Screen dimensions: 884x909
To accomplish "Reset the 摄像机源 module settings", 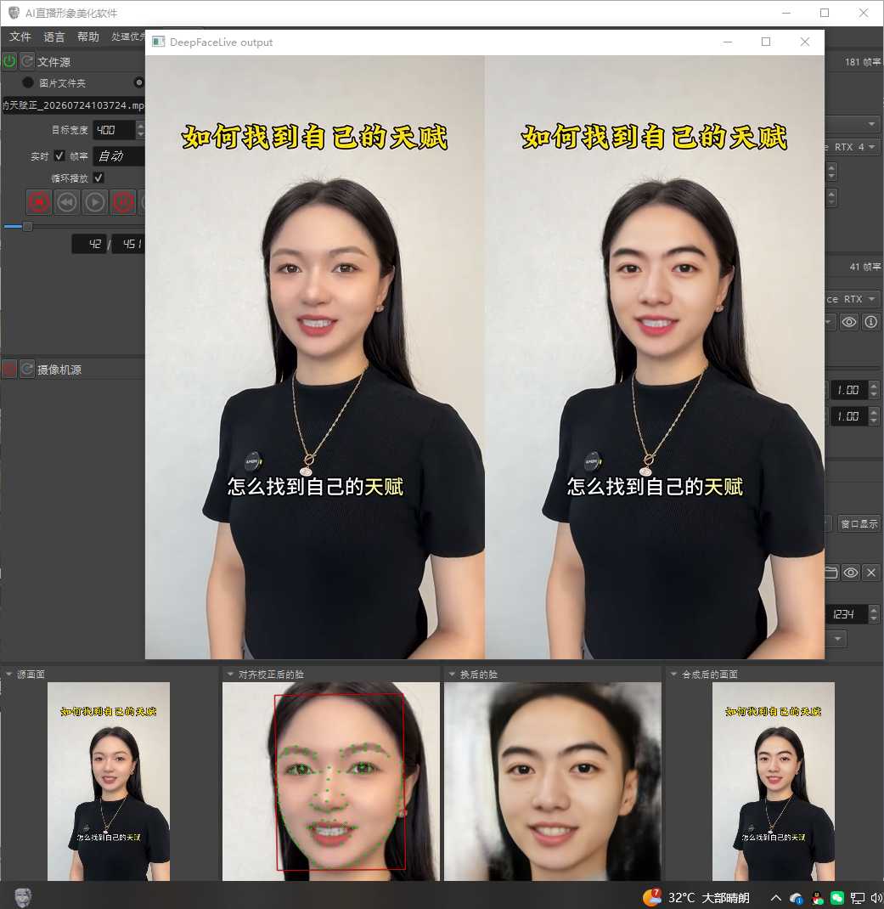I will 27,369.
